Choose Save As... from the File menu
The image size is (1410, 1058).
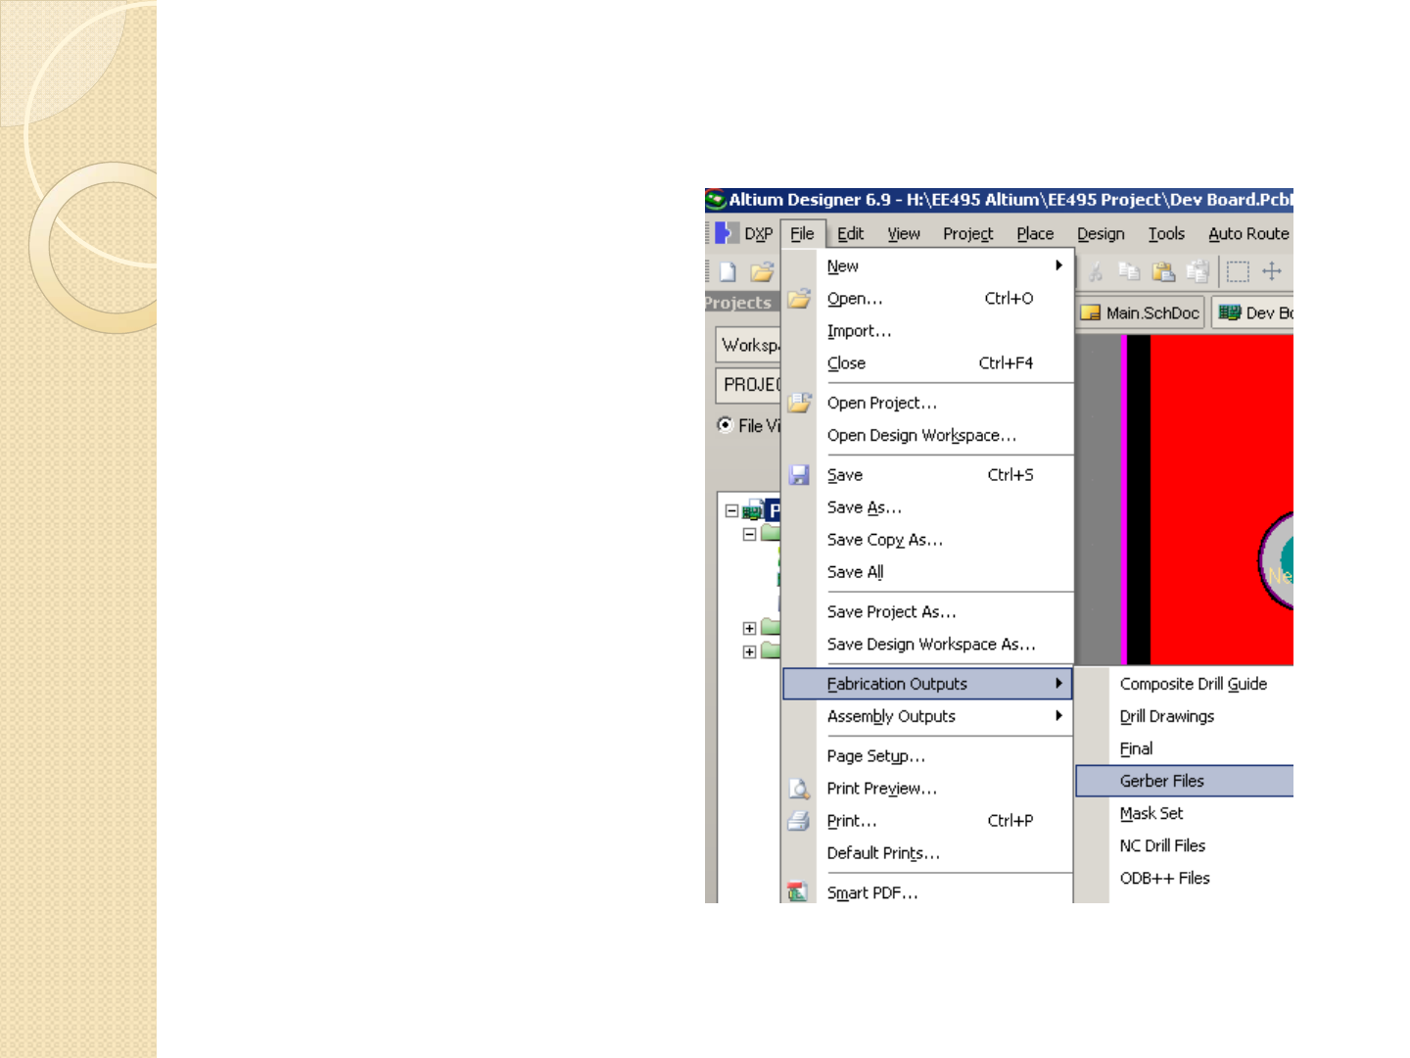[x=928, y=507]
